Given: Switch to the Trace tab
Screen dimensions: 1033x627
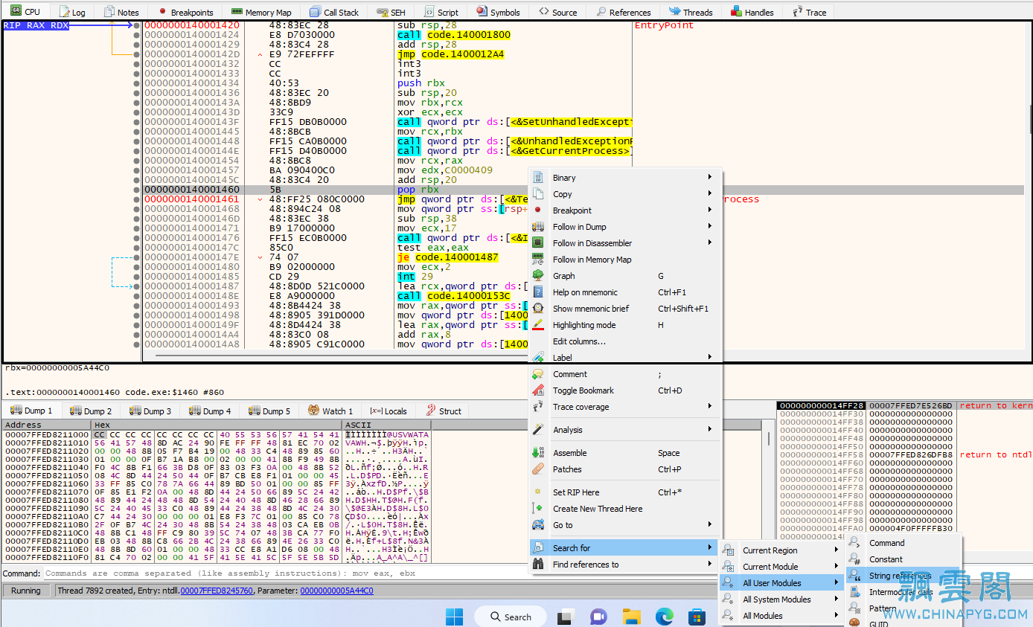Looking at the screenshot, I should pos(809,12).
